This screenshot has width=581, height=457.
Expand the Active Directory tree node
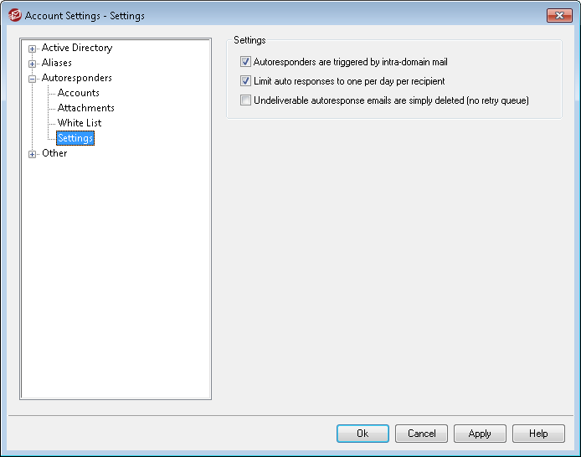pos(33,49)
